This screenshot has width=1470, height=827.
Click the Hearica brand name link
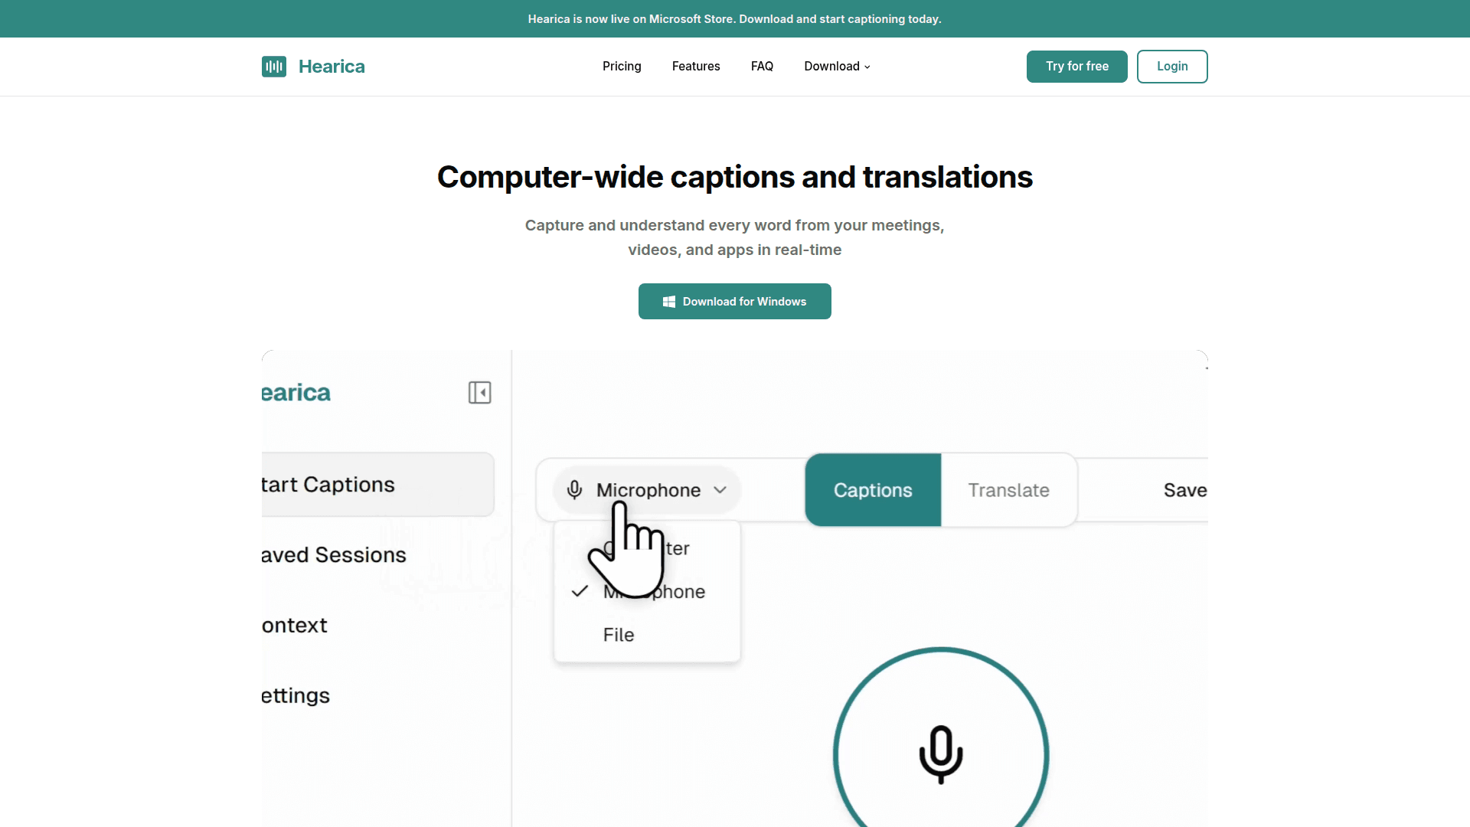point(332,67)
